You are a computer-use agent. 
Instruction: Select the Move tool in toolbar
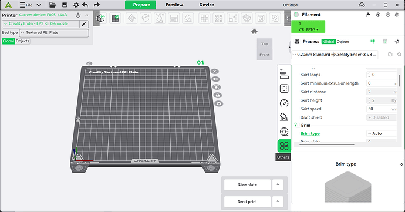[131, 18]
